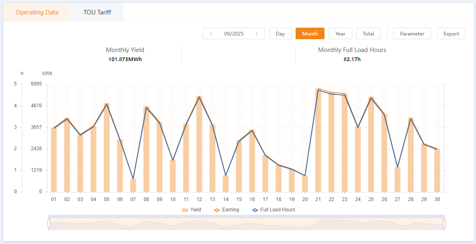The image size is (476, 244).
Task: Show Total view data
Action: pyautogui.click(x=368, y=34)
